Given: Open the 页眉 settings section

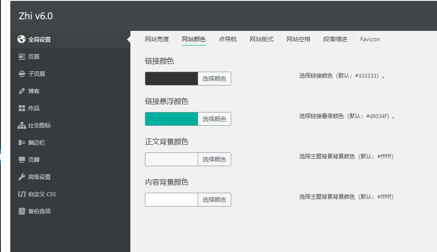Looking at the screenshot, I should [70, 57].
